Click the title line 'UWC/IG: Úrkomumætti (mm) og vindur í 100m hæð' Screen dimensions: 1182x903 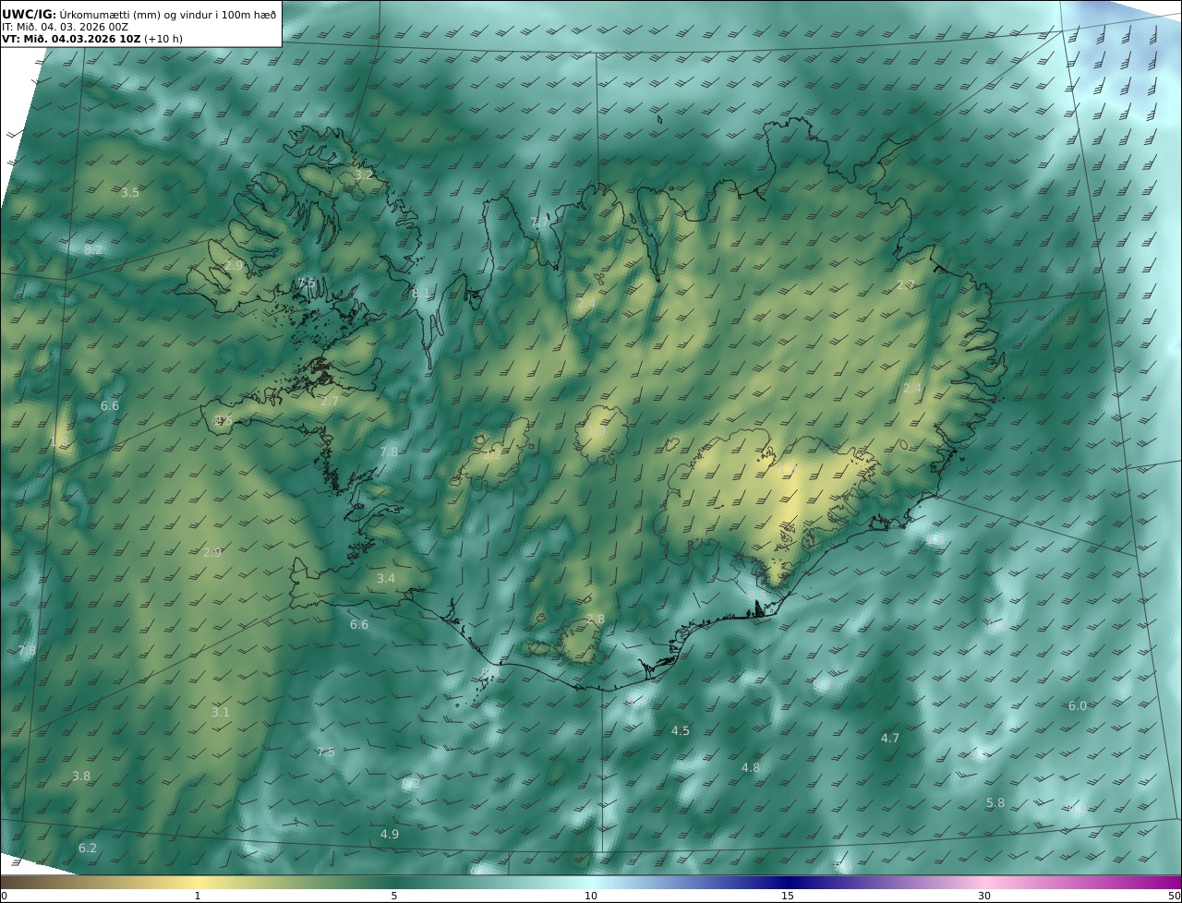point(139,14)
